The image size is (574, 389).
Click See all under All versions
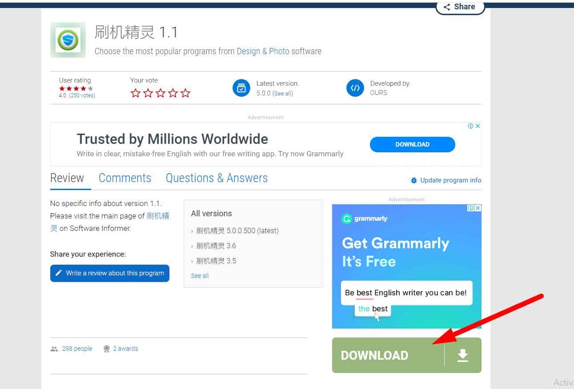pos(200,276)
